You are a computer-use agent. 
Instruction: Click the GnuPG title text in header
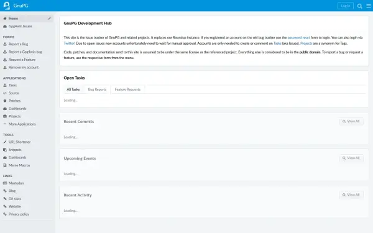click(x=21, y=6)
